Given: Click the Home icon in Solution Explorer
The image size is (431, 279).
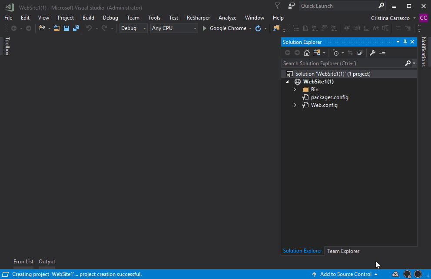Looking at the screenshot, I should click(306, 53).
